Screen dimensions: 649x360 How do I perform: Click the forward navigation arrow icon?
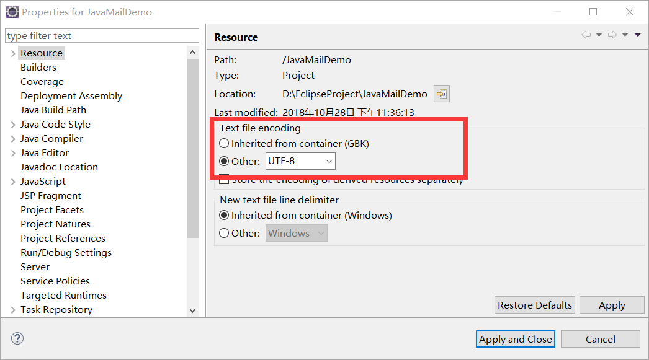click(x=612, y=35)
